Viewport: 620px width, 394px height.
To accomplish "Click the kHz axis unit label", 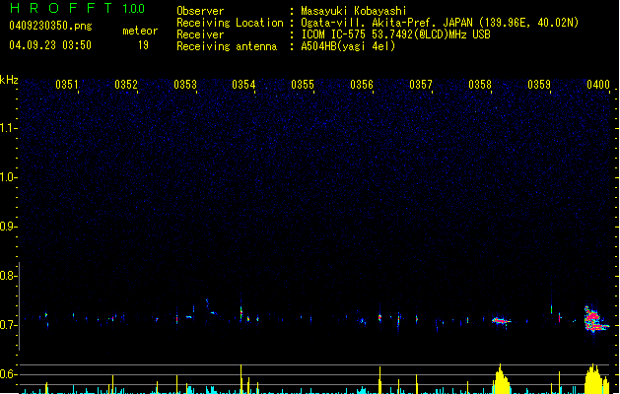I will click(x=9, y=80).
